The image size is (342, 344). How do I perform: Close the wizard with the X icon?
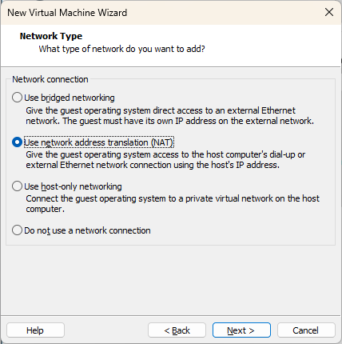[329, 12]
